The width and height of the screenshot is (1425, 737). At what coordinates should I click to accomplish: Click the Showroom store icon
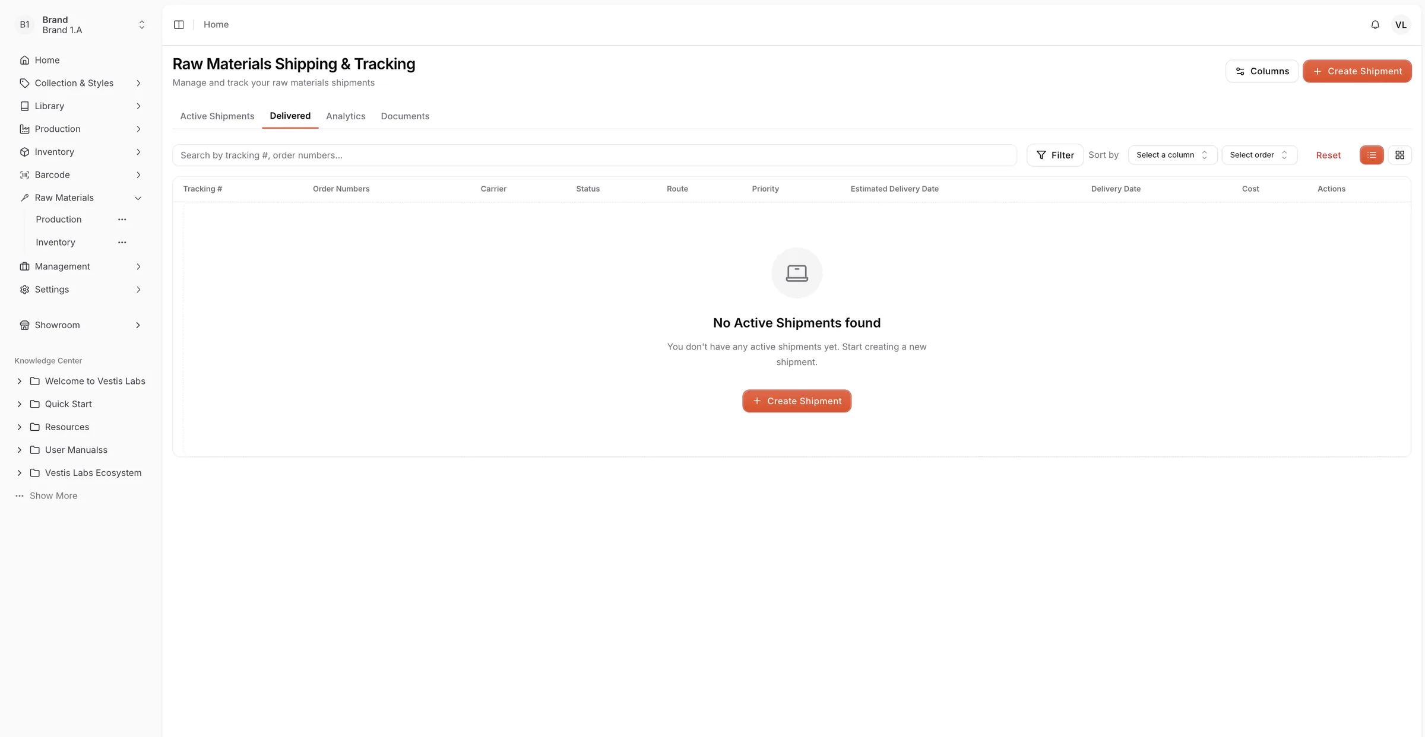(x=24, y=325)
